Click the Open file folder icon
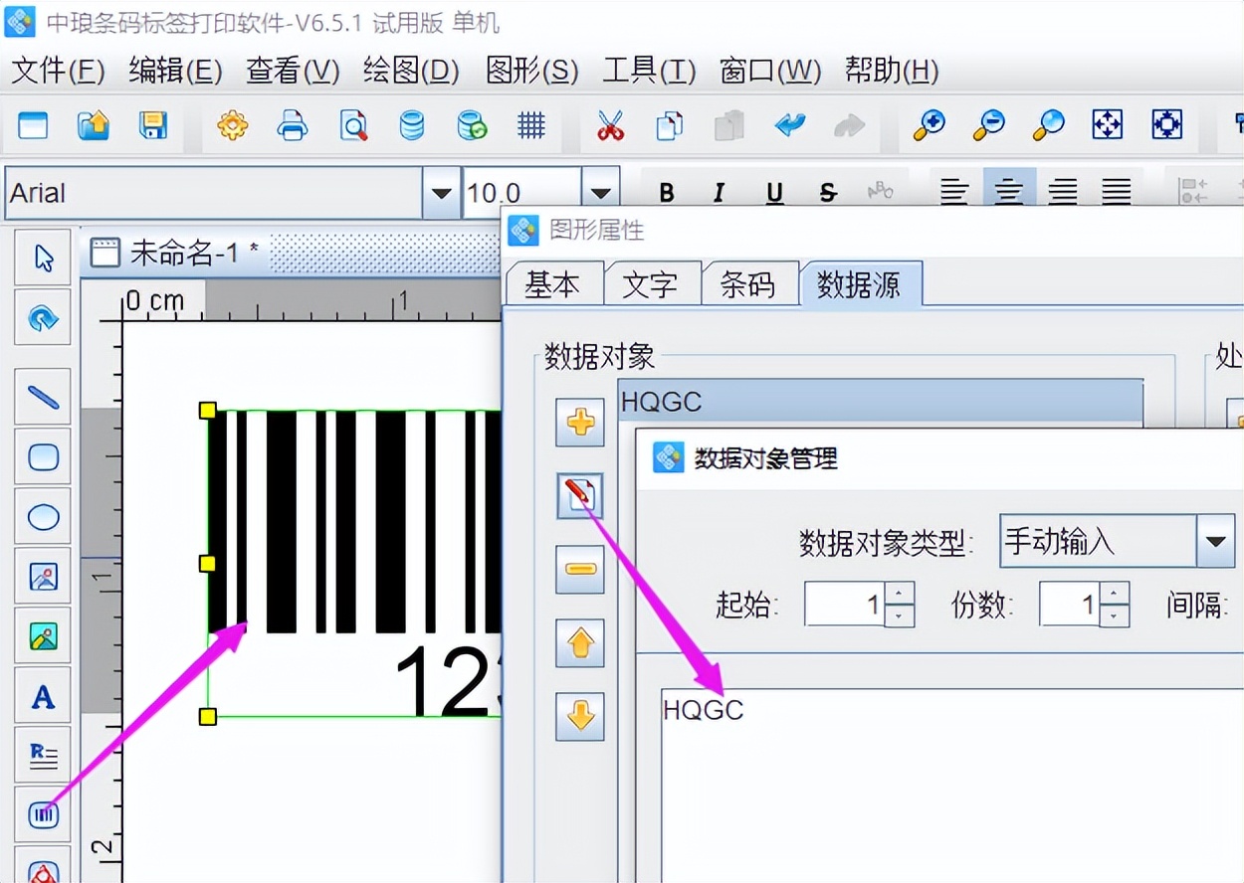This screenshot has width=1244, height=883. coord(94,125)
